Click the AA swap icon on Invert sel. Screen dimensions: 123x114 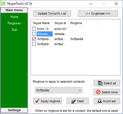click(x=99, y=101)
